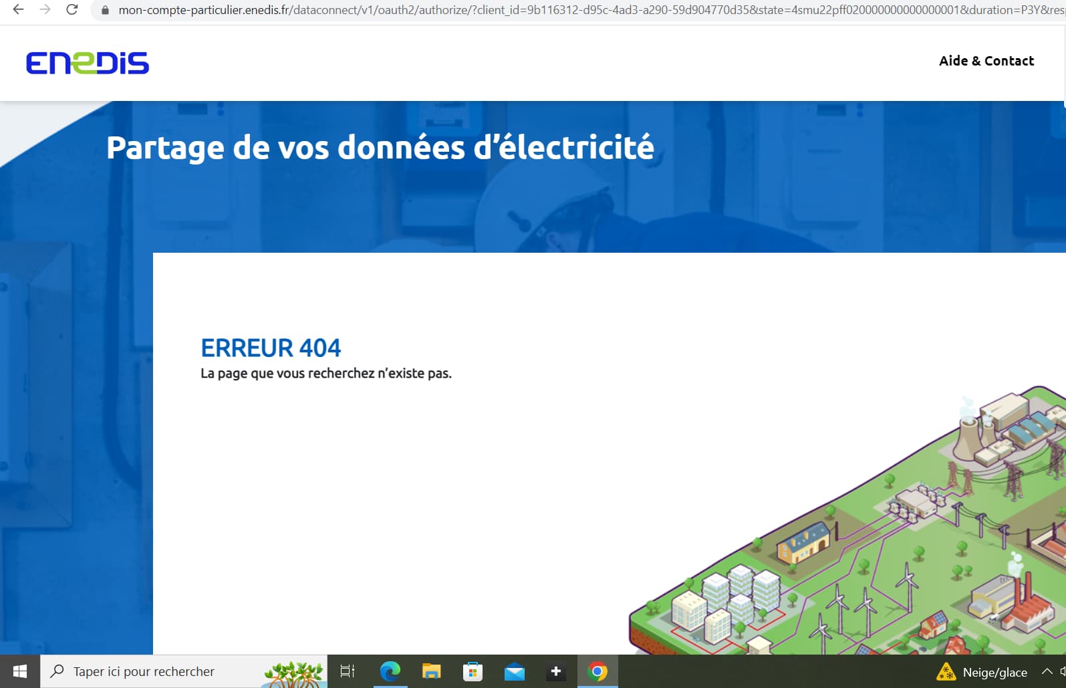This screenshot has width=1066, height=688.
Task: Open the Windows Start menu
Action: 20,671
